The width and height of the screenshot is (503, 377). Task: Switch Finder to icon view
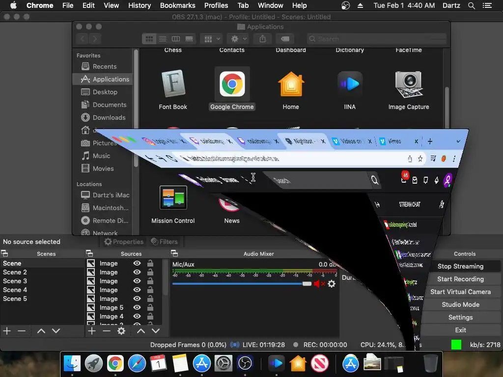[149, 39]
